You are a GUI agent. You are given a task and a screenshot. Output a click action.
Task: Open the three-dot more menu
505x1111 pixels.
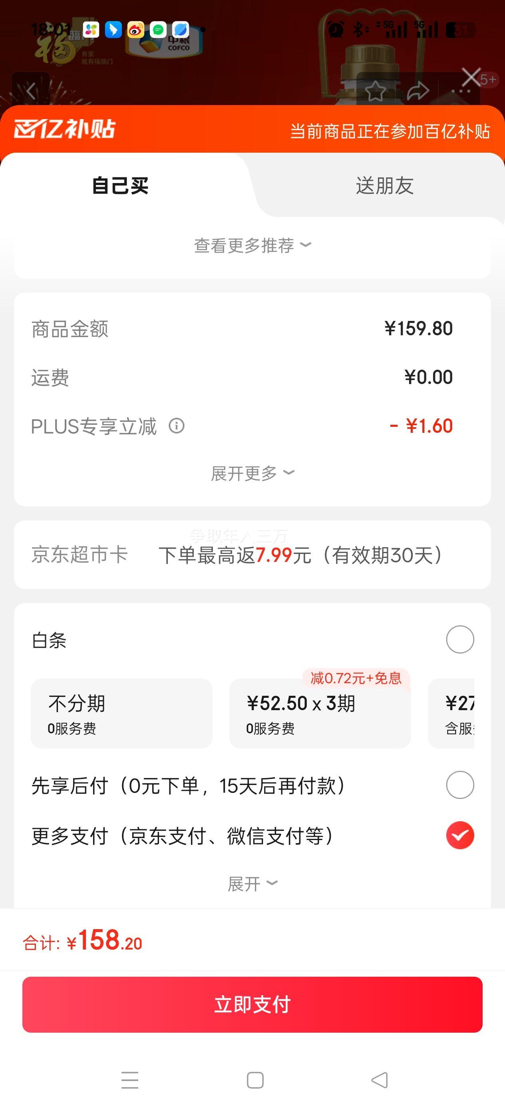pos(460,92)
